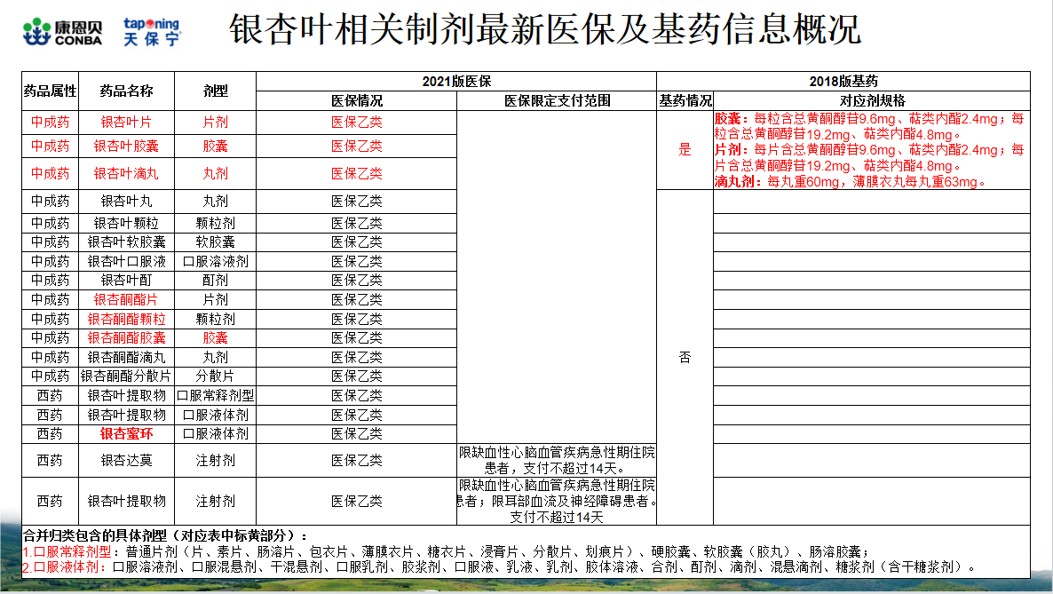Screen dimensions: 1053x594
Task: Click the 对应剂规格 sub-header
Action: (873, 101)
